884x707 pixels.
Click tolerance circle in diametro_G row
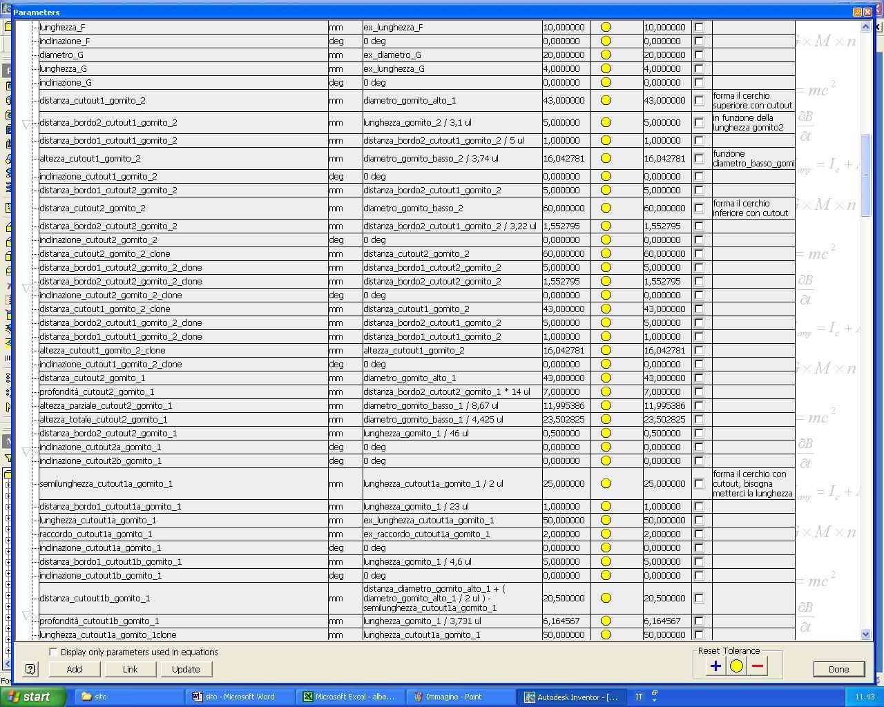(x=606, y=55)
